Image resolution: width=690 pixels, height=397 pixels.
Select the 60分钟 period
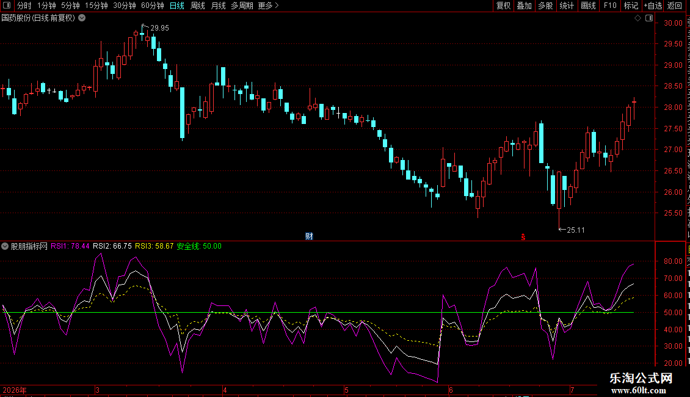(152, 5)
